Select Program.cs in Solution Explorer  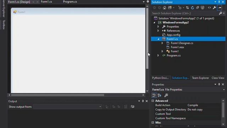[173, 55]
